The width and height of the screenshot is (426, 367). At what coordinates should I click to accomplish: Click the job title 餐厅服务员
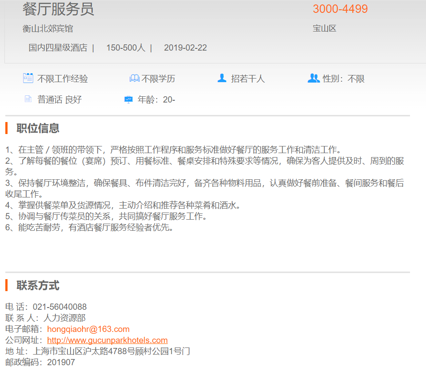click(58, 9)
